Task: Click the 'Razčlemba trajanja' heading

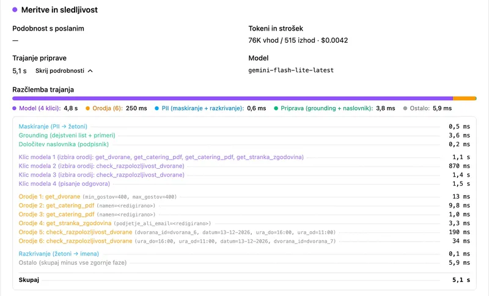Action: [x=43, y=89]
